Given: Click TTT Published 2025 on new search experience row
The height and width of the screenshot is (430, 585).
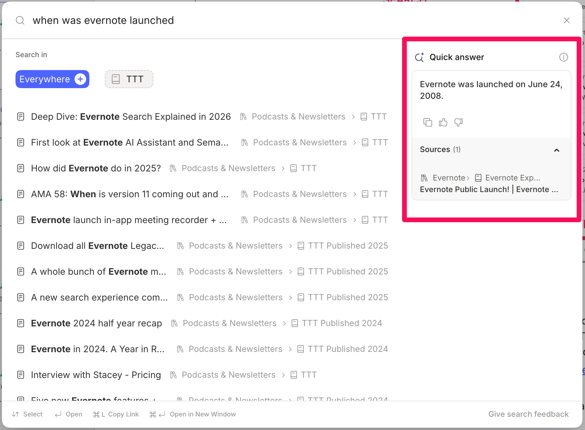Looking at the screenshot, I should pos(348,297).
